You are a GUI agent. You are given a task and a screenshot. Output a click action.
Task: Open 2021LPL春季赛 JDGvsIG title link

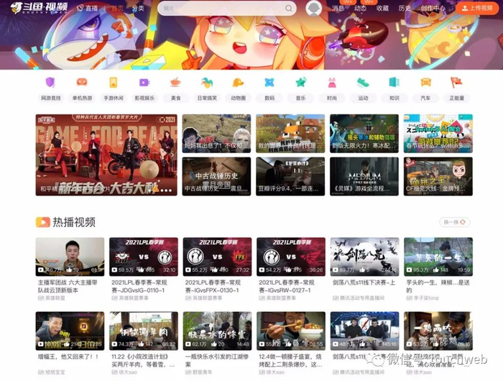pyautogui.click(x=139, y=286)
